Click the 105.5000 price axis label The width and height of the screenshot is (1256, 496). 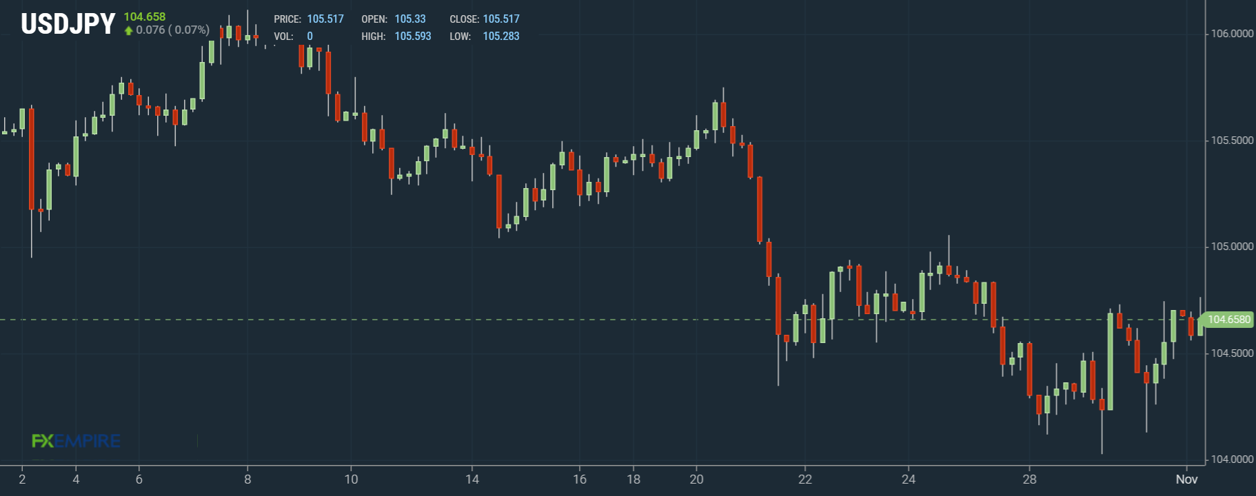coord(1233,141)
